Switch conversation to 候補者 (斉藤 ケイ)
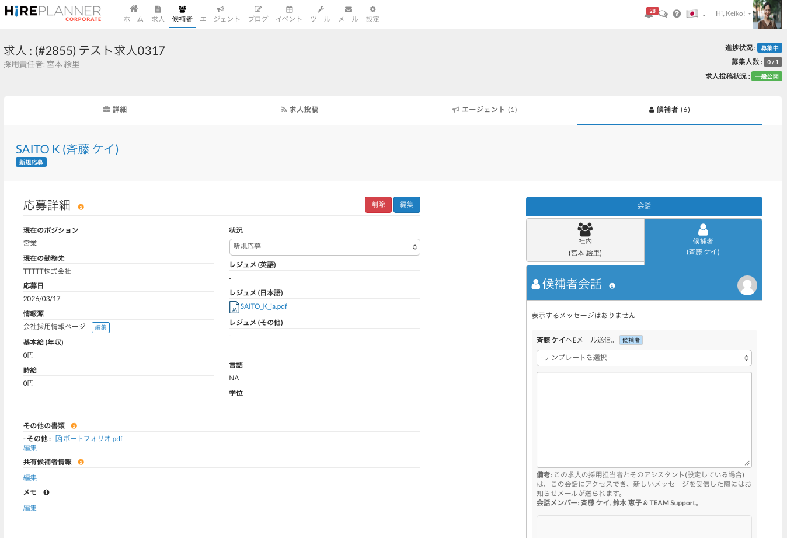 pyautogui.click(x=703, y=240)
